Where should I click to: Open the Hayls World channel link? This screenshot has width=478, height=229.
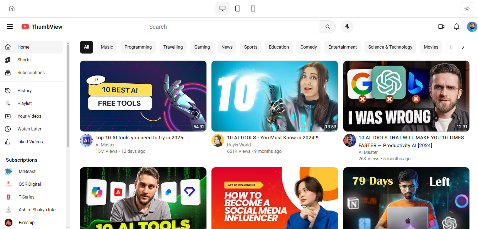[238, 145]
